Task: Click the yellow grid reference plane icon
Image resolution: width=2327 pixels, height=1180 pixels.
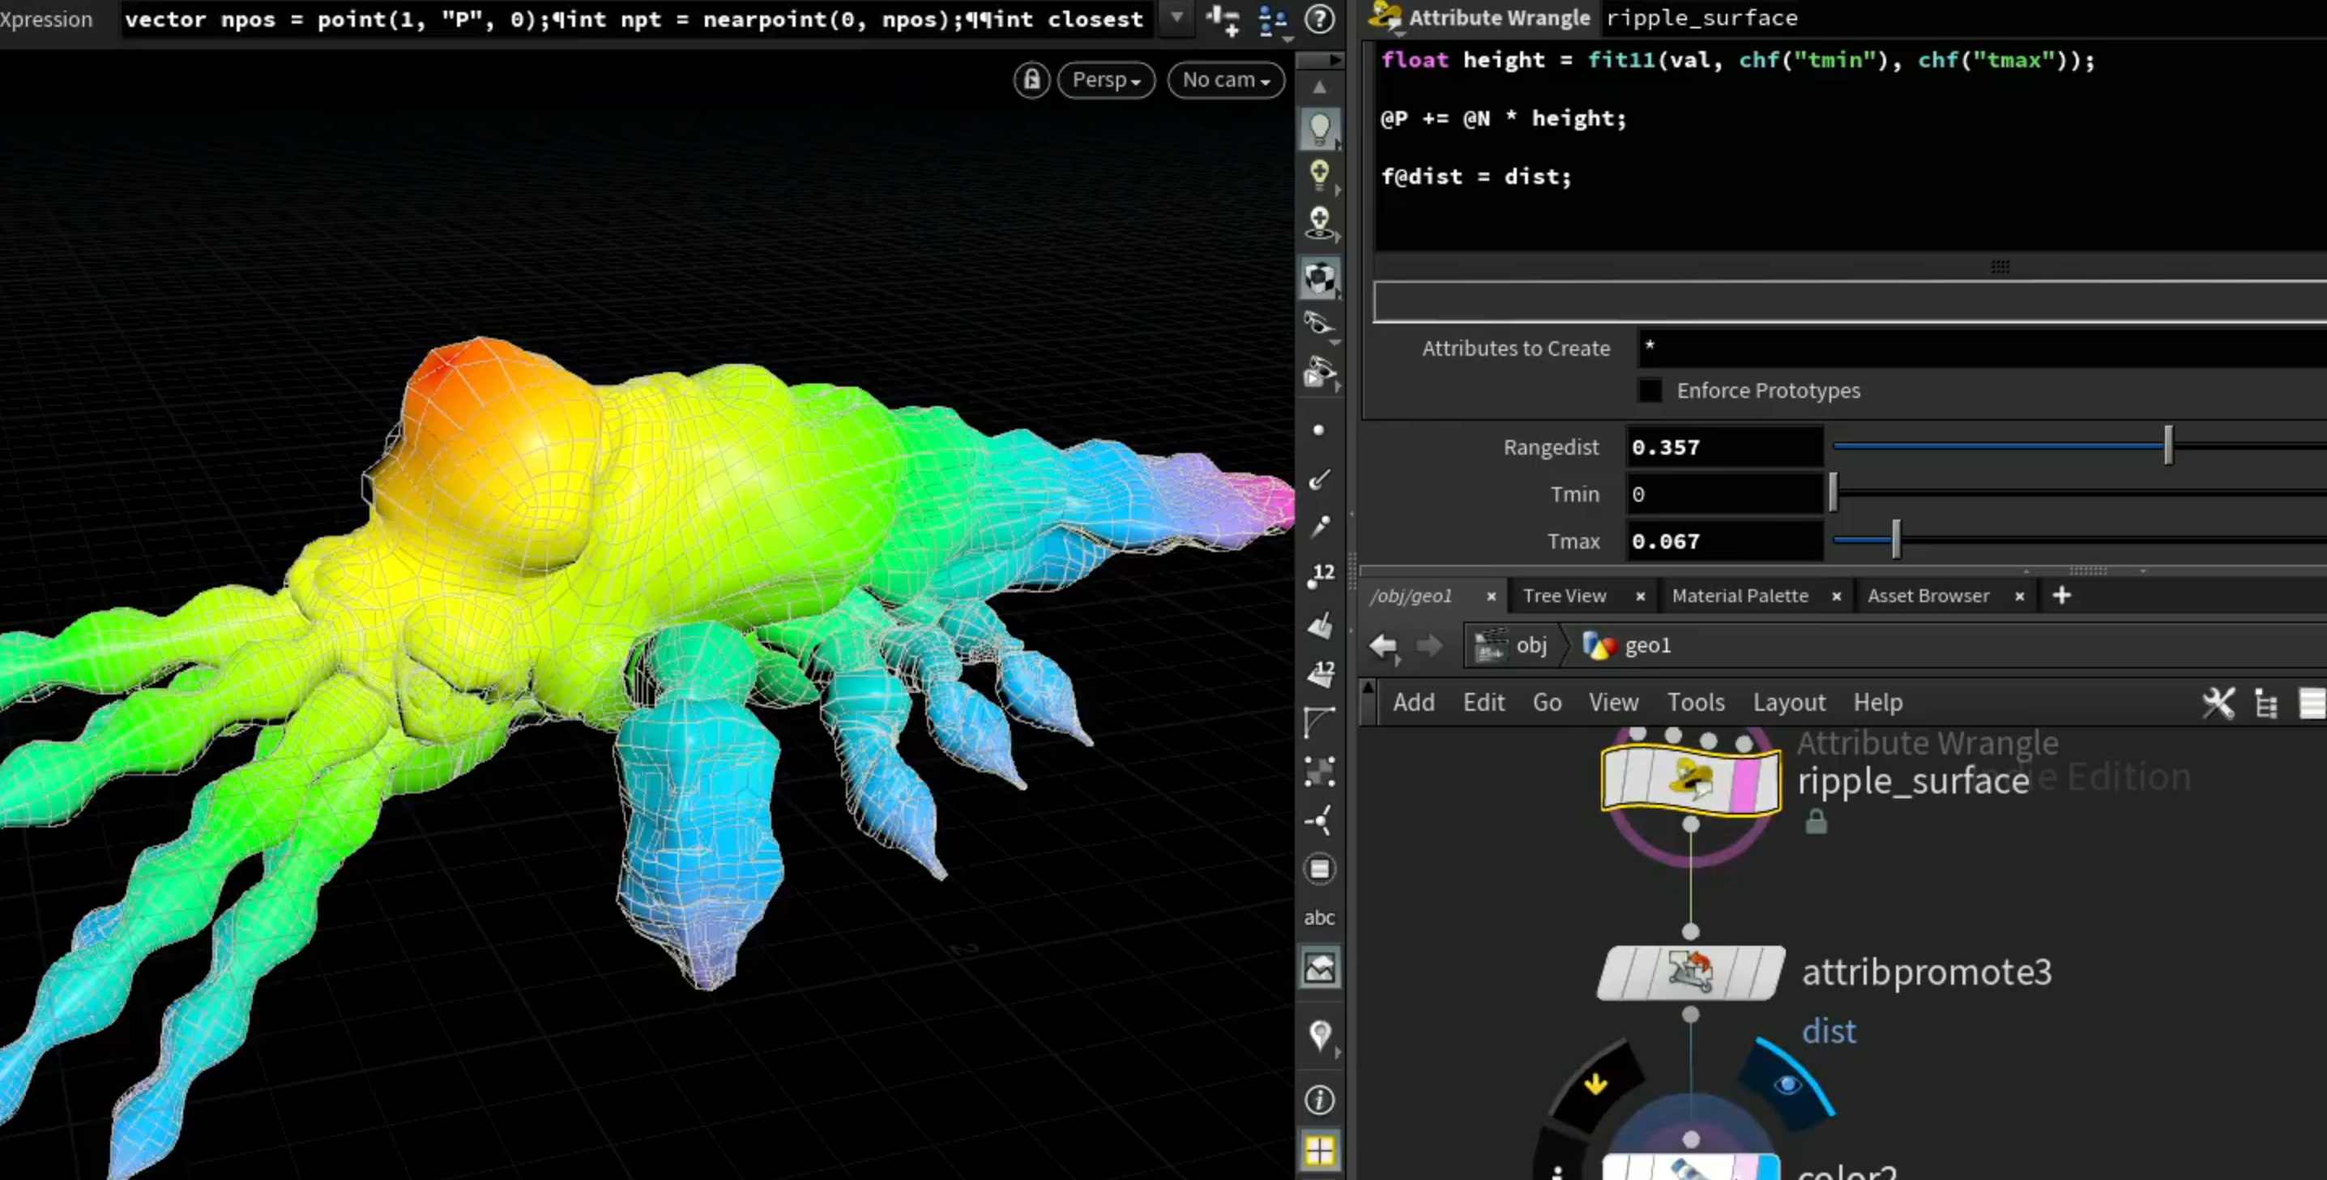Action: (x=1320, y=1151)
